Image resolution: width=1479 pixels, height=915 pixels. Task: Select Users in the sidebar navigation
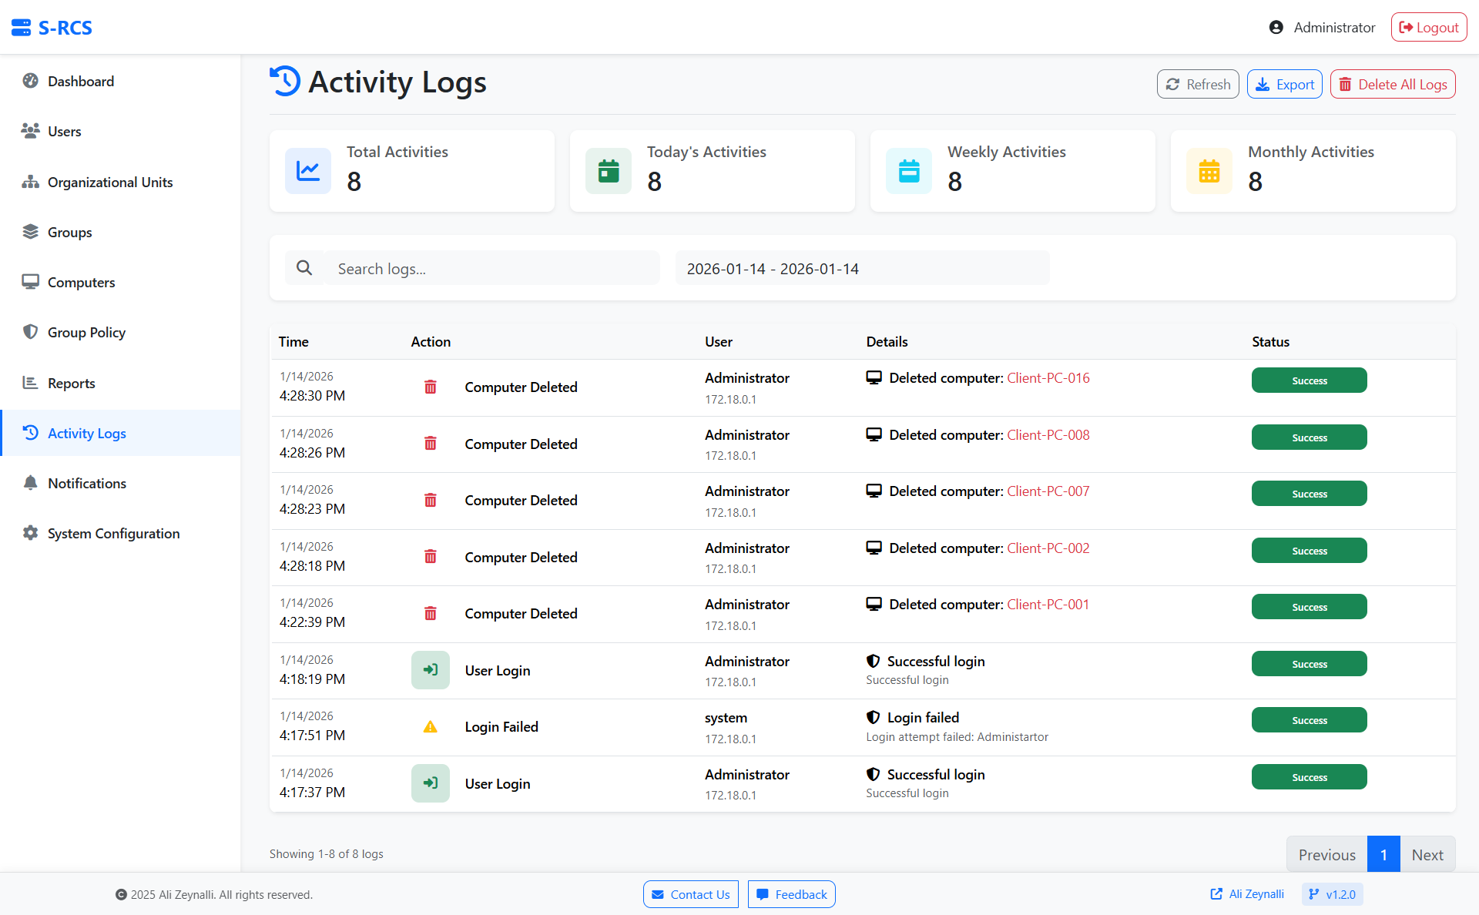tap(64, 131)
